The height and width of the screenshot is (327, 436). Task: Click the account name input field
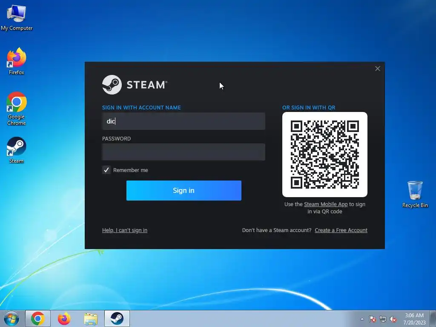coord(184,121)
